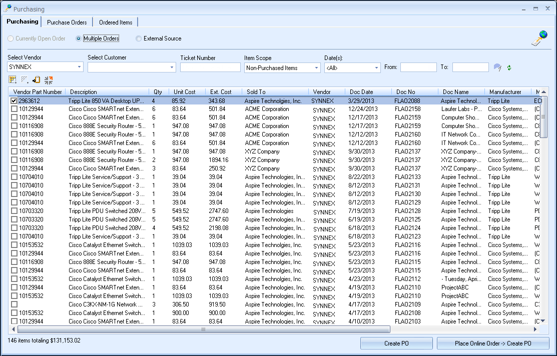Click the deselect-all grid rows icon
557x356 pixels.
pos(25,80)
